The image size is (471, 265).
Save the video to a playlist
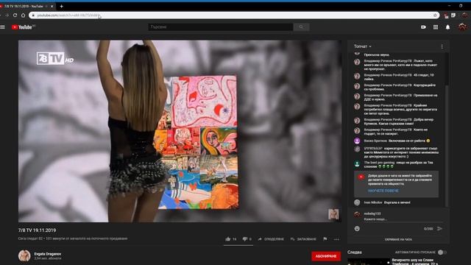tap(303, 239)
